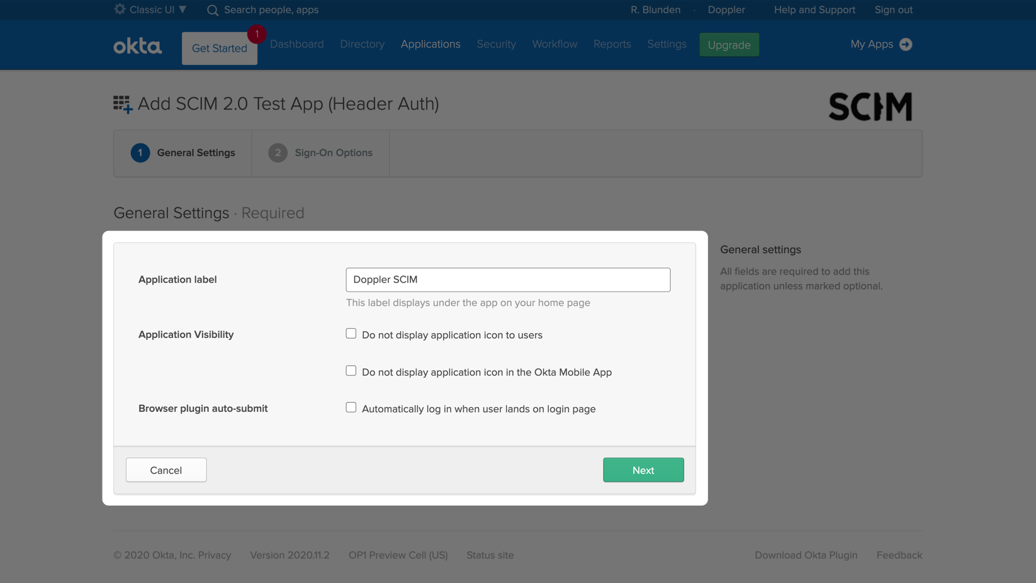Image resolution: width=1036 pixels, height=583 pixels.
Task: Click the My Apps arrow icon
Action: tap(906, 44)
